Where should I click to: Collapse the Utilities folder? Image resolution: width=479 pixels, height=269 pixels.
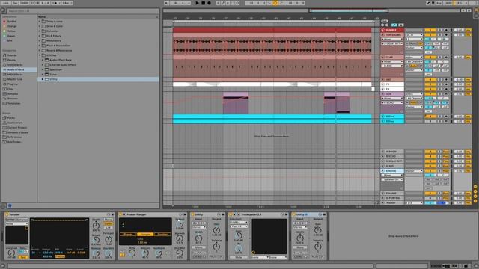40,55
